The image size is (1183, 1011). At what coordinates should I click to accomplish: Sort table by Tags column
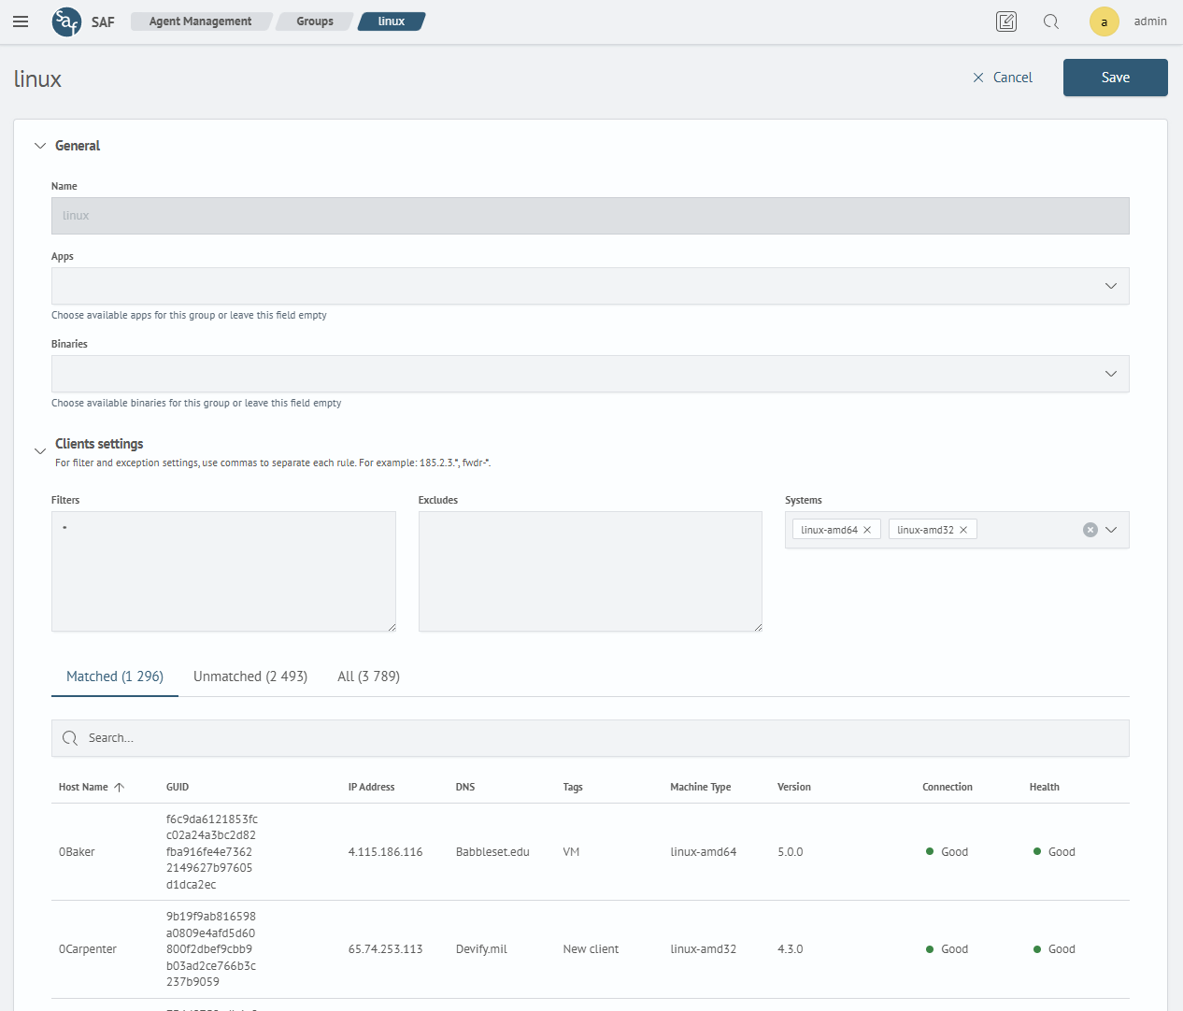click(573, 787)
